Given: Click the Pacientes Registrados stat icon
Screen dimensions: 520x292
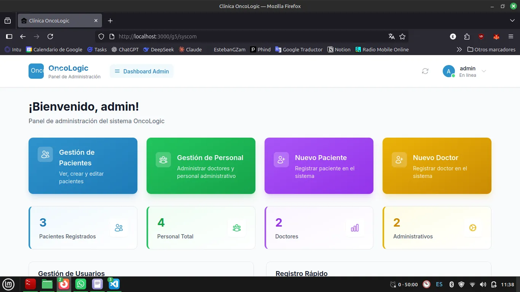Looking at the screenshot, I should [x=119, y=228].
